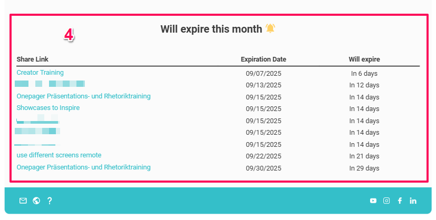The height and width of the screenshot is (220, 436).
Task: Click the question mark help icon
Action: [x=50, y=201]
